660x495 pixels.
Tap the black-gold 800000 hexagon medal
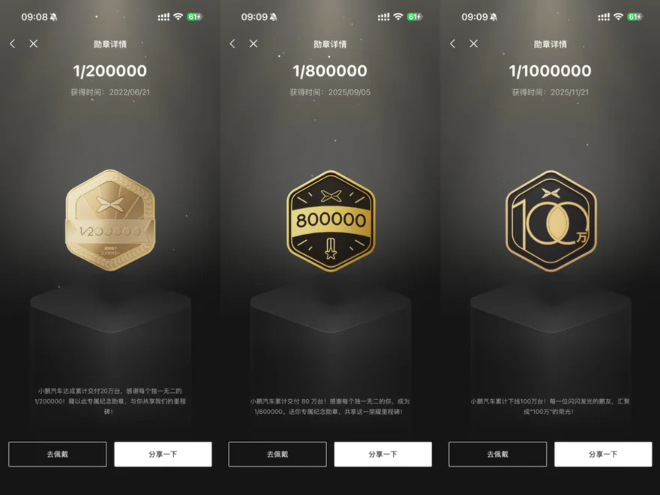tap(331, 221)
